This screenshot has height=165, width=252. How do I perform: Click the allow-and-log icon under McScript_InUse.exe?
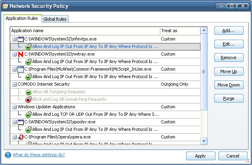pyautogui.click(x=29, y=77)
